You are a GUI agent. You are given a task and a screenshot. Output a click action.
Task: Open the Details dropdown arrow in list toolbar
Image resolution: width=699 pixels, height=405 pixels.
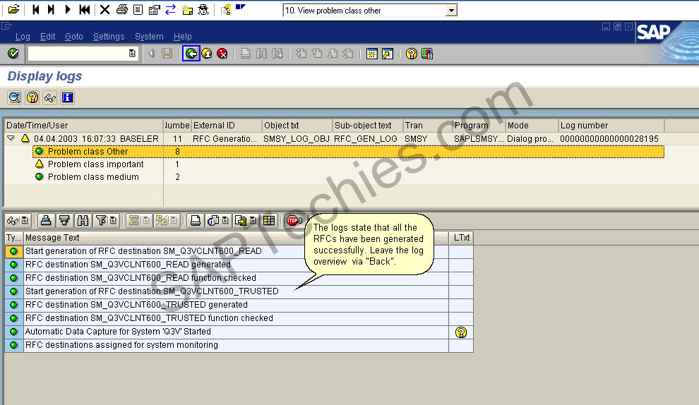[25, 220]
